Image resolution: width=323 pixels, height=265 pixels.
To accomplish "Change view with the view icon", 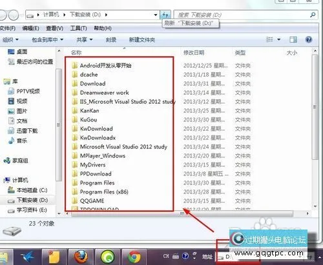I will click(x=269, y=39).
